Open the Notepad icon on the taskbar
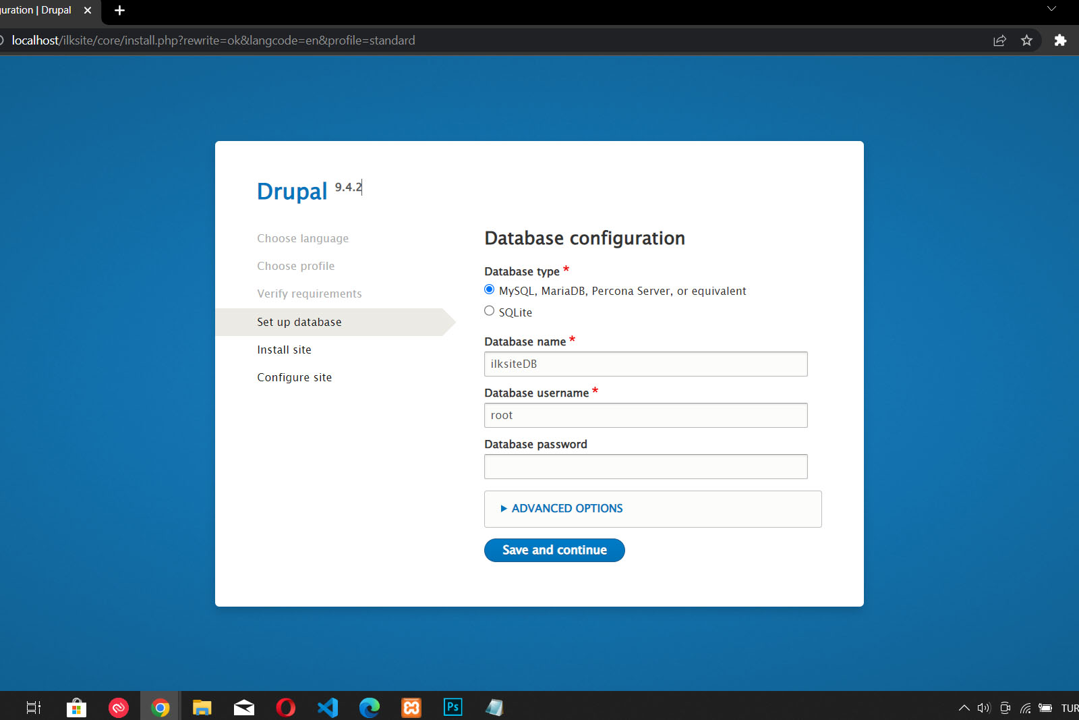The image size is (1079, 720). click(494, 707)
